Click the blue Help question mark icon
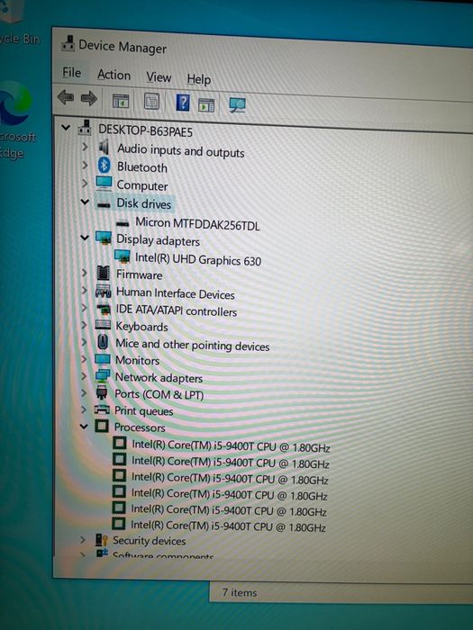Screen dimensions: 473x630 click(x=183, y=103)
